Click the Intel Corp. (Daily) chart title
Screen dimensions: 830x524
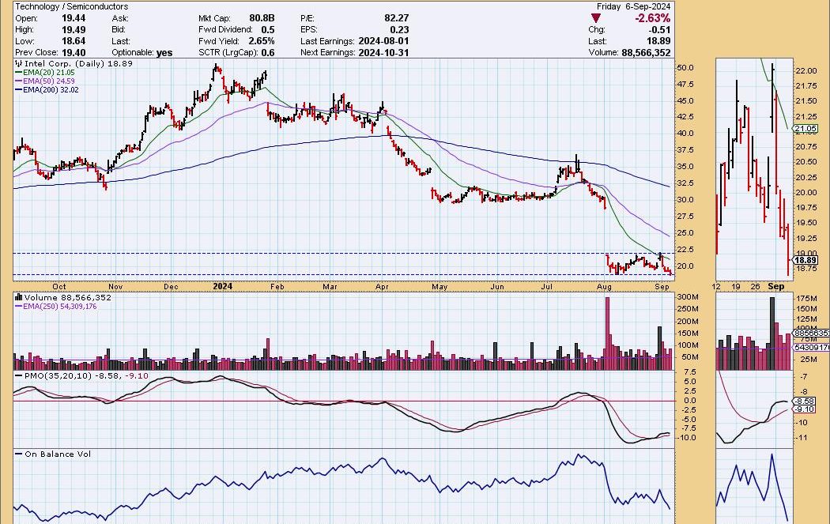point(74,63)
